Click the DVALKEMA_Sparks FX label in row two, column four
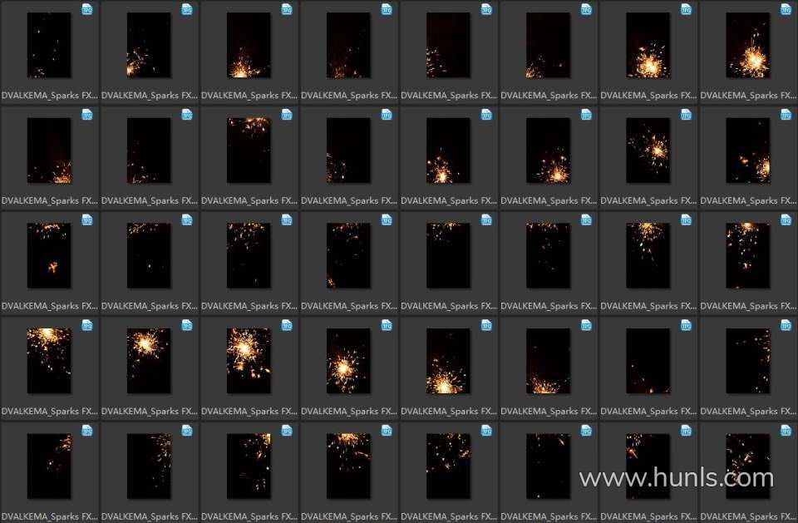798x523 pixels. (x=348, y=200)
